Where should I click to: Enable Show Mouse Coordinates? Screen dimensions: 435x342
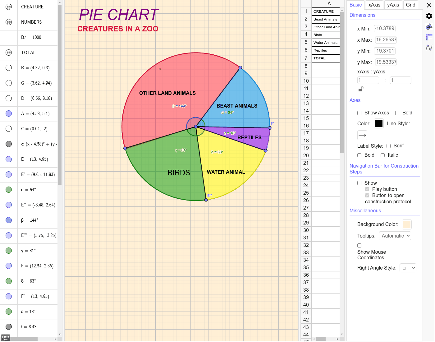(359, 245)
